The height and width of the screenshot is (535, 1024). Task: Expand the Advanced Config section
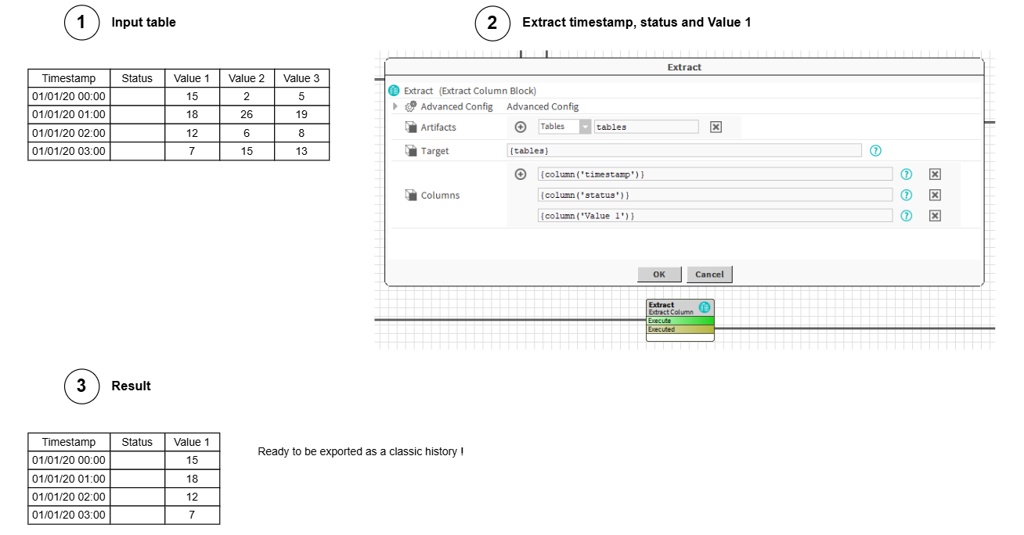[x=396, y=106]
